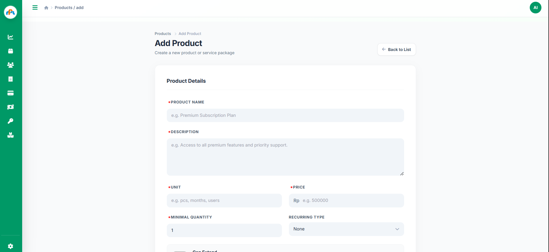Expand the Recurring Type dropdown
Screen dimensions: 549x252
click(346, 229)
